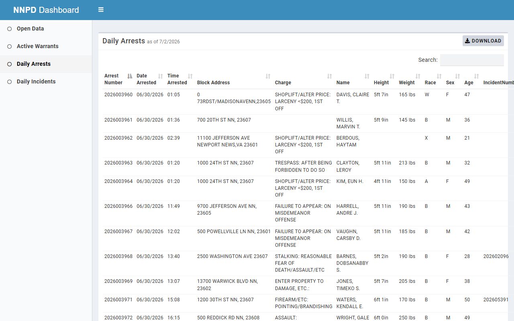This screenshot has width=514, height=321.
Task: Open the Open Data page
Action: point(46,29)
